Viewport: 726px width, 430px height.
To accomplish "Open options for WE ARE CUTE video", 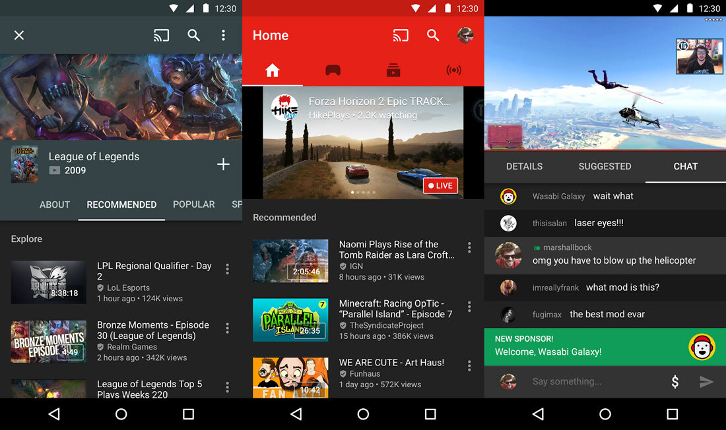I will pos(469,365).
